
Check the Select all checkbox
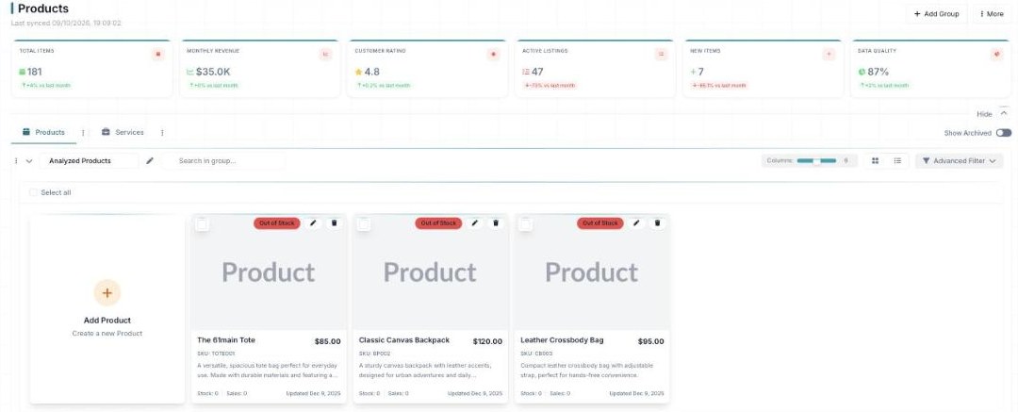pyautogui.click(x=34, y=192)
